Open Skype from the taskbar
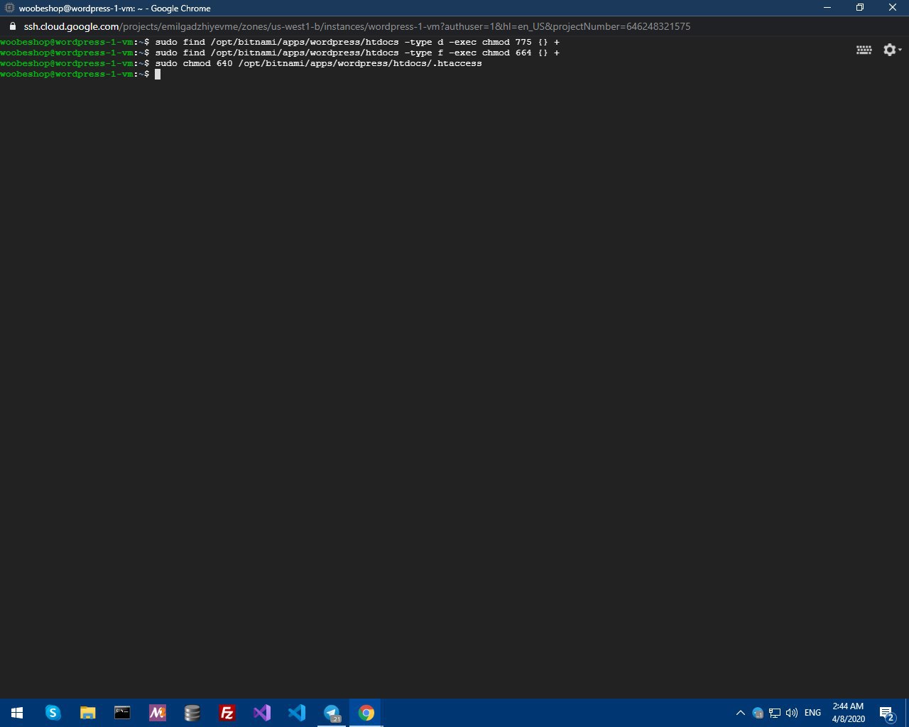 (x=53, y=713)
